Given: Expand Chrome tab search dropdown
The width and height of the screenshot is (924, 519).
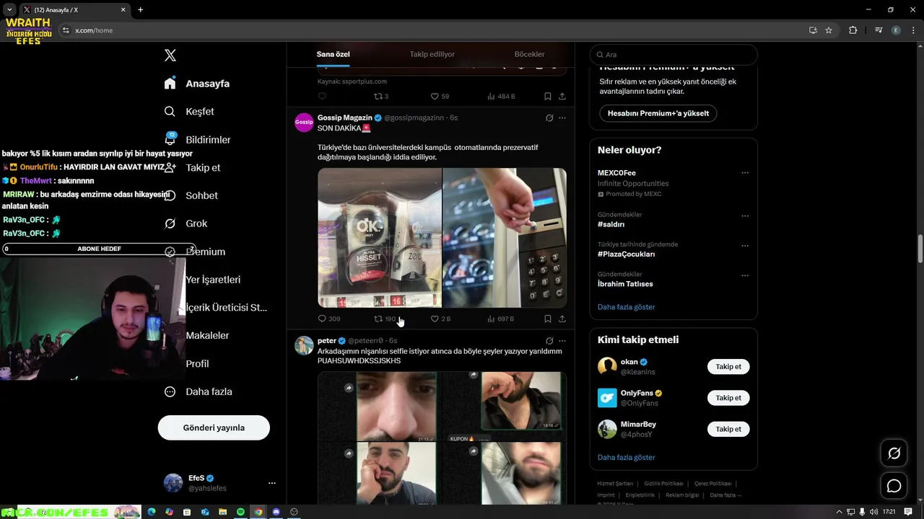Looking at the screenshot, I should (9, 10).
